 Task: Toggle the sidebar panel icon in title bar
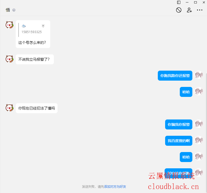pyautogui.click(x=179, y=2)
